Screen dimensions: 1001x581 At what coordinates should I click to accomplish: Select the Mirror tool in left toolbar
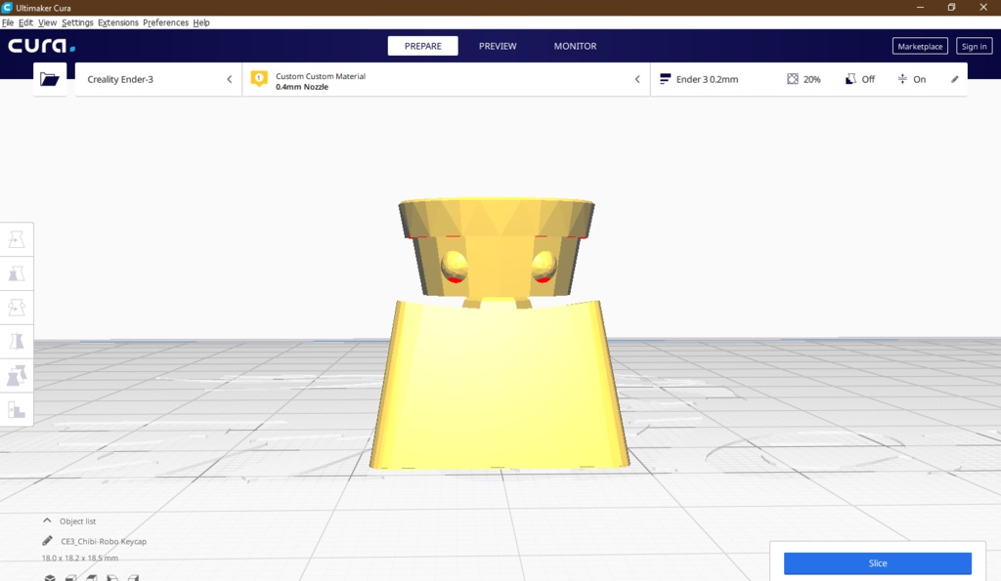(17, 342)
